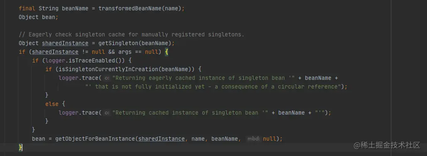Click the 'o:' hint before 'Returning eagerly cached'

coord(107,78)
